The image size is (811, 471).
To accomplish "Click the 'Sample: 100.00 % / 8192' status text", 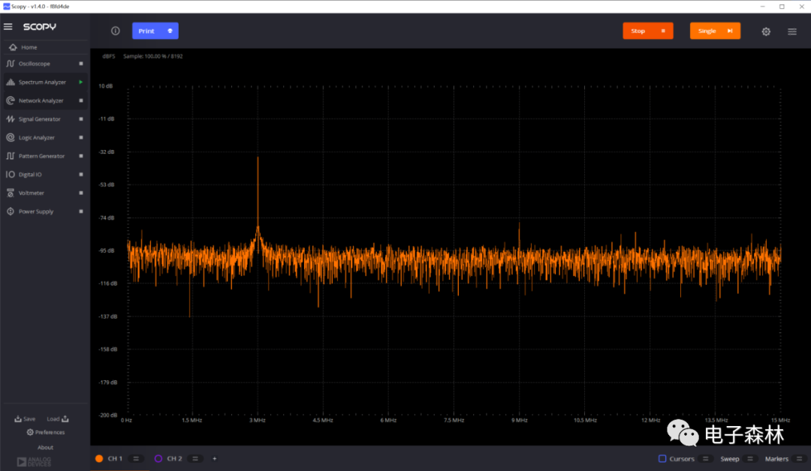I will click(152, 56).
